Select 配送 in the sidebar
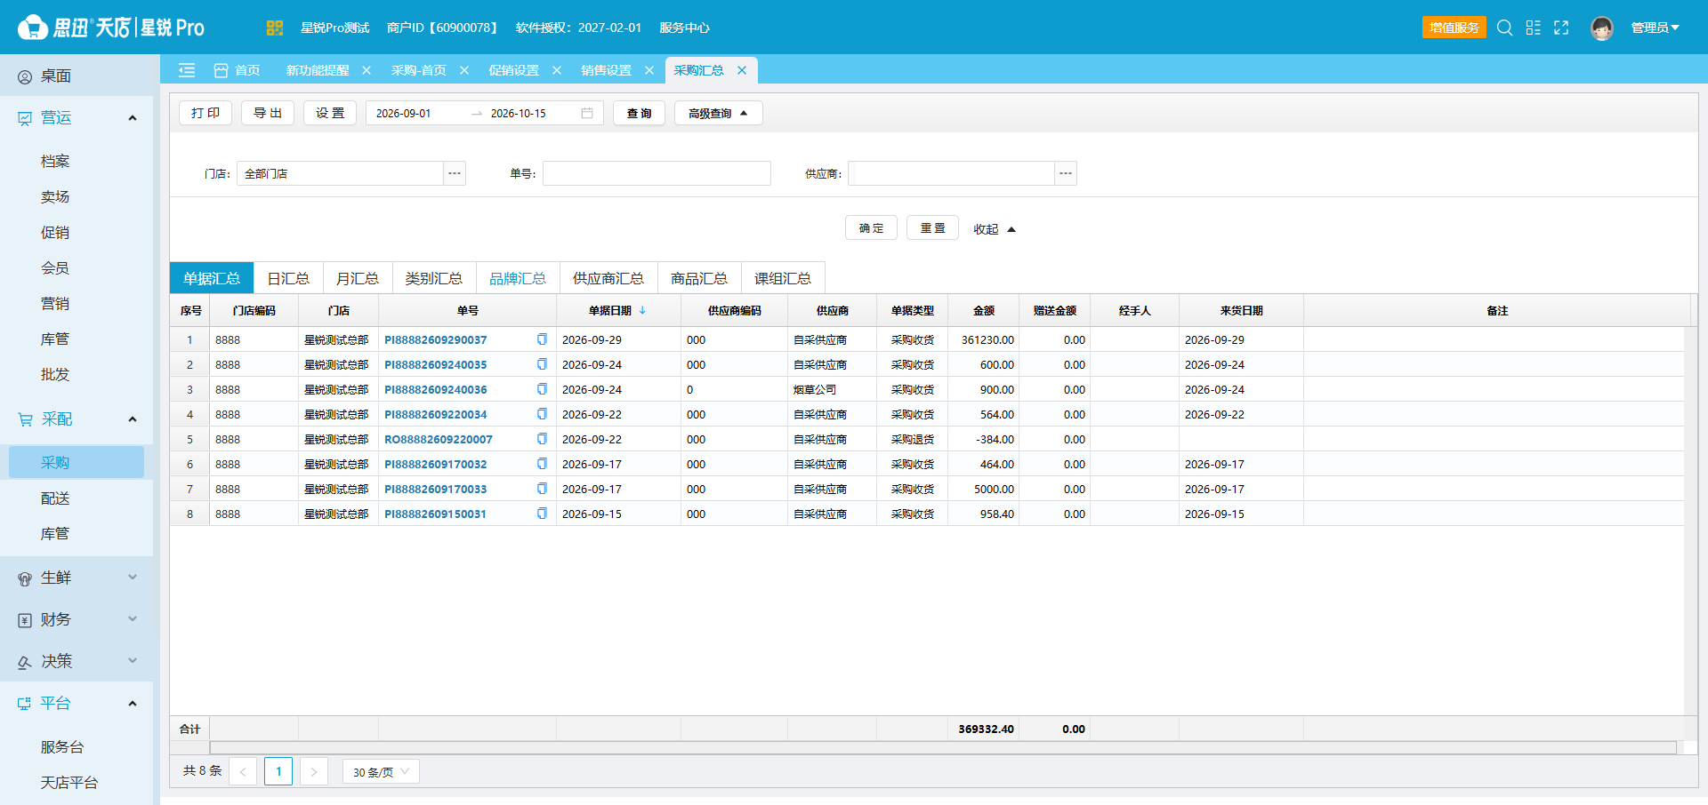Image resolution: width=1708 pixels, height=805 pixels. point(55,498)
